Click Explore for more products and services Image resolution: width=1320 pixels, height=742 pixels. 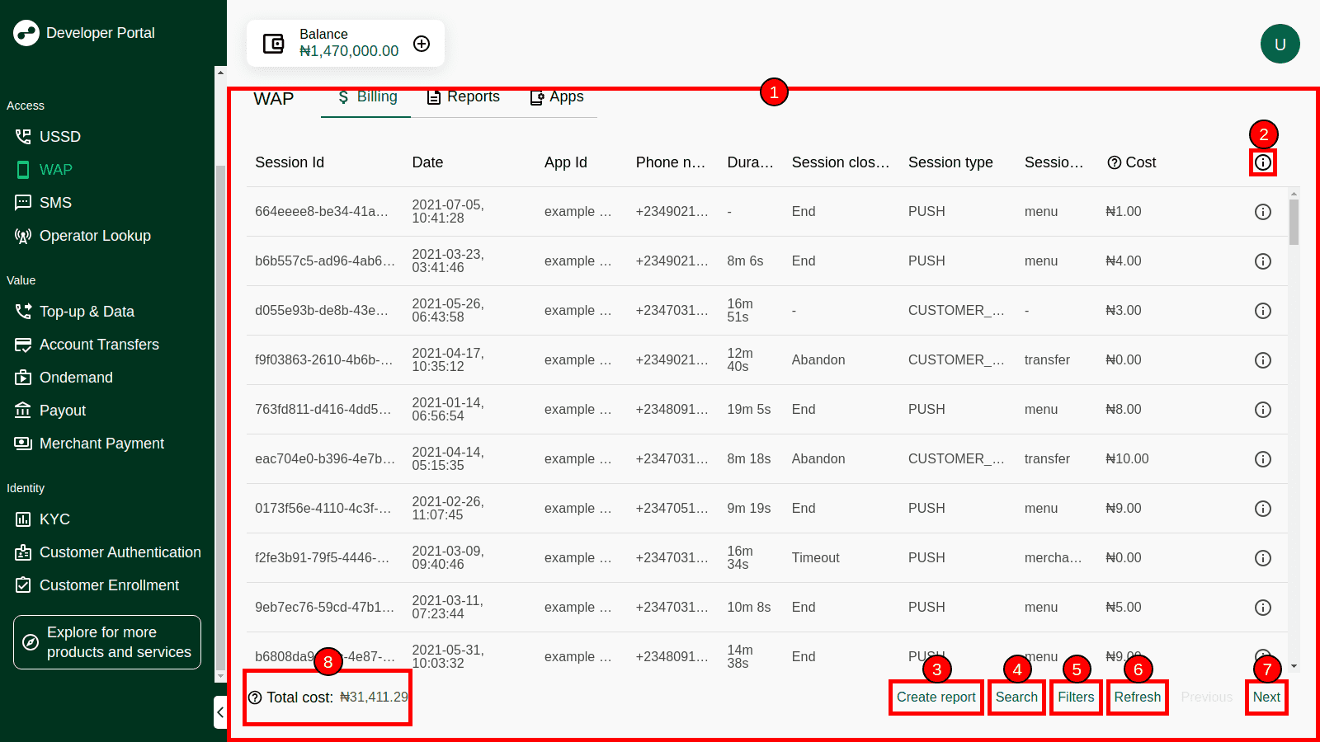[x=107, y=642]
